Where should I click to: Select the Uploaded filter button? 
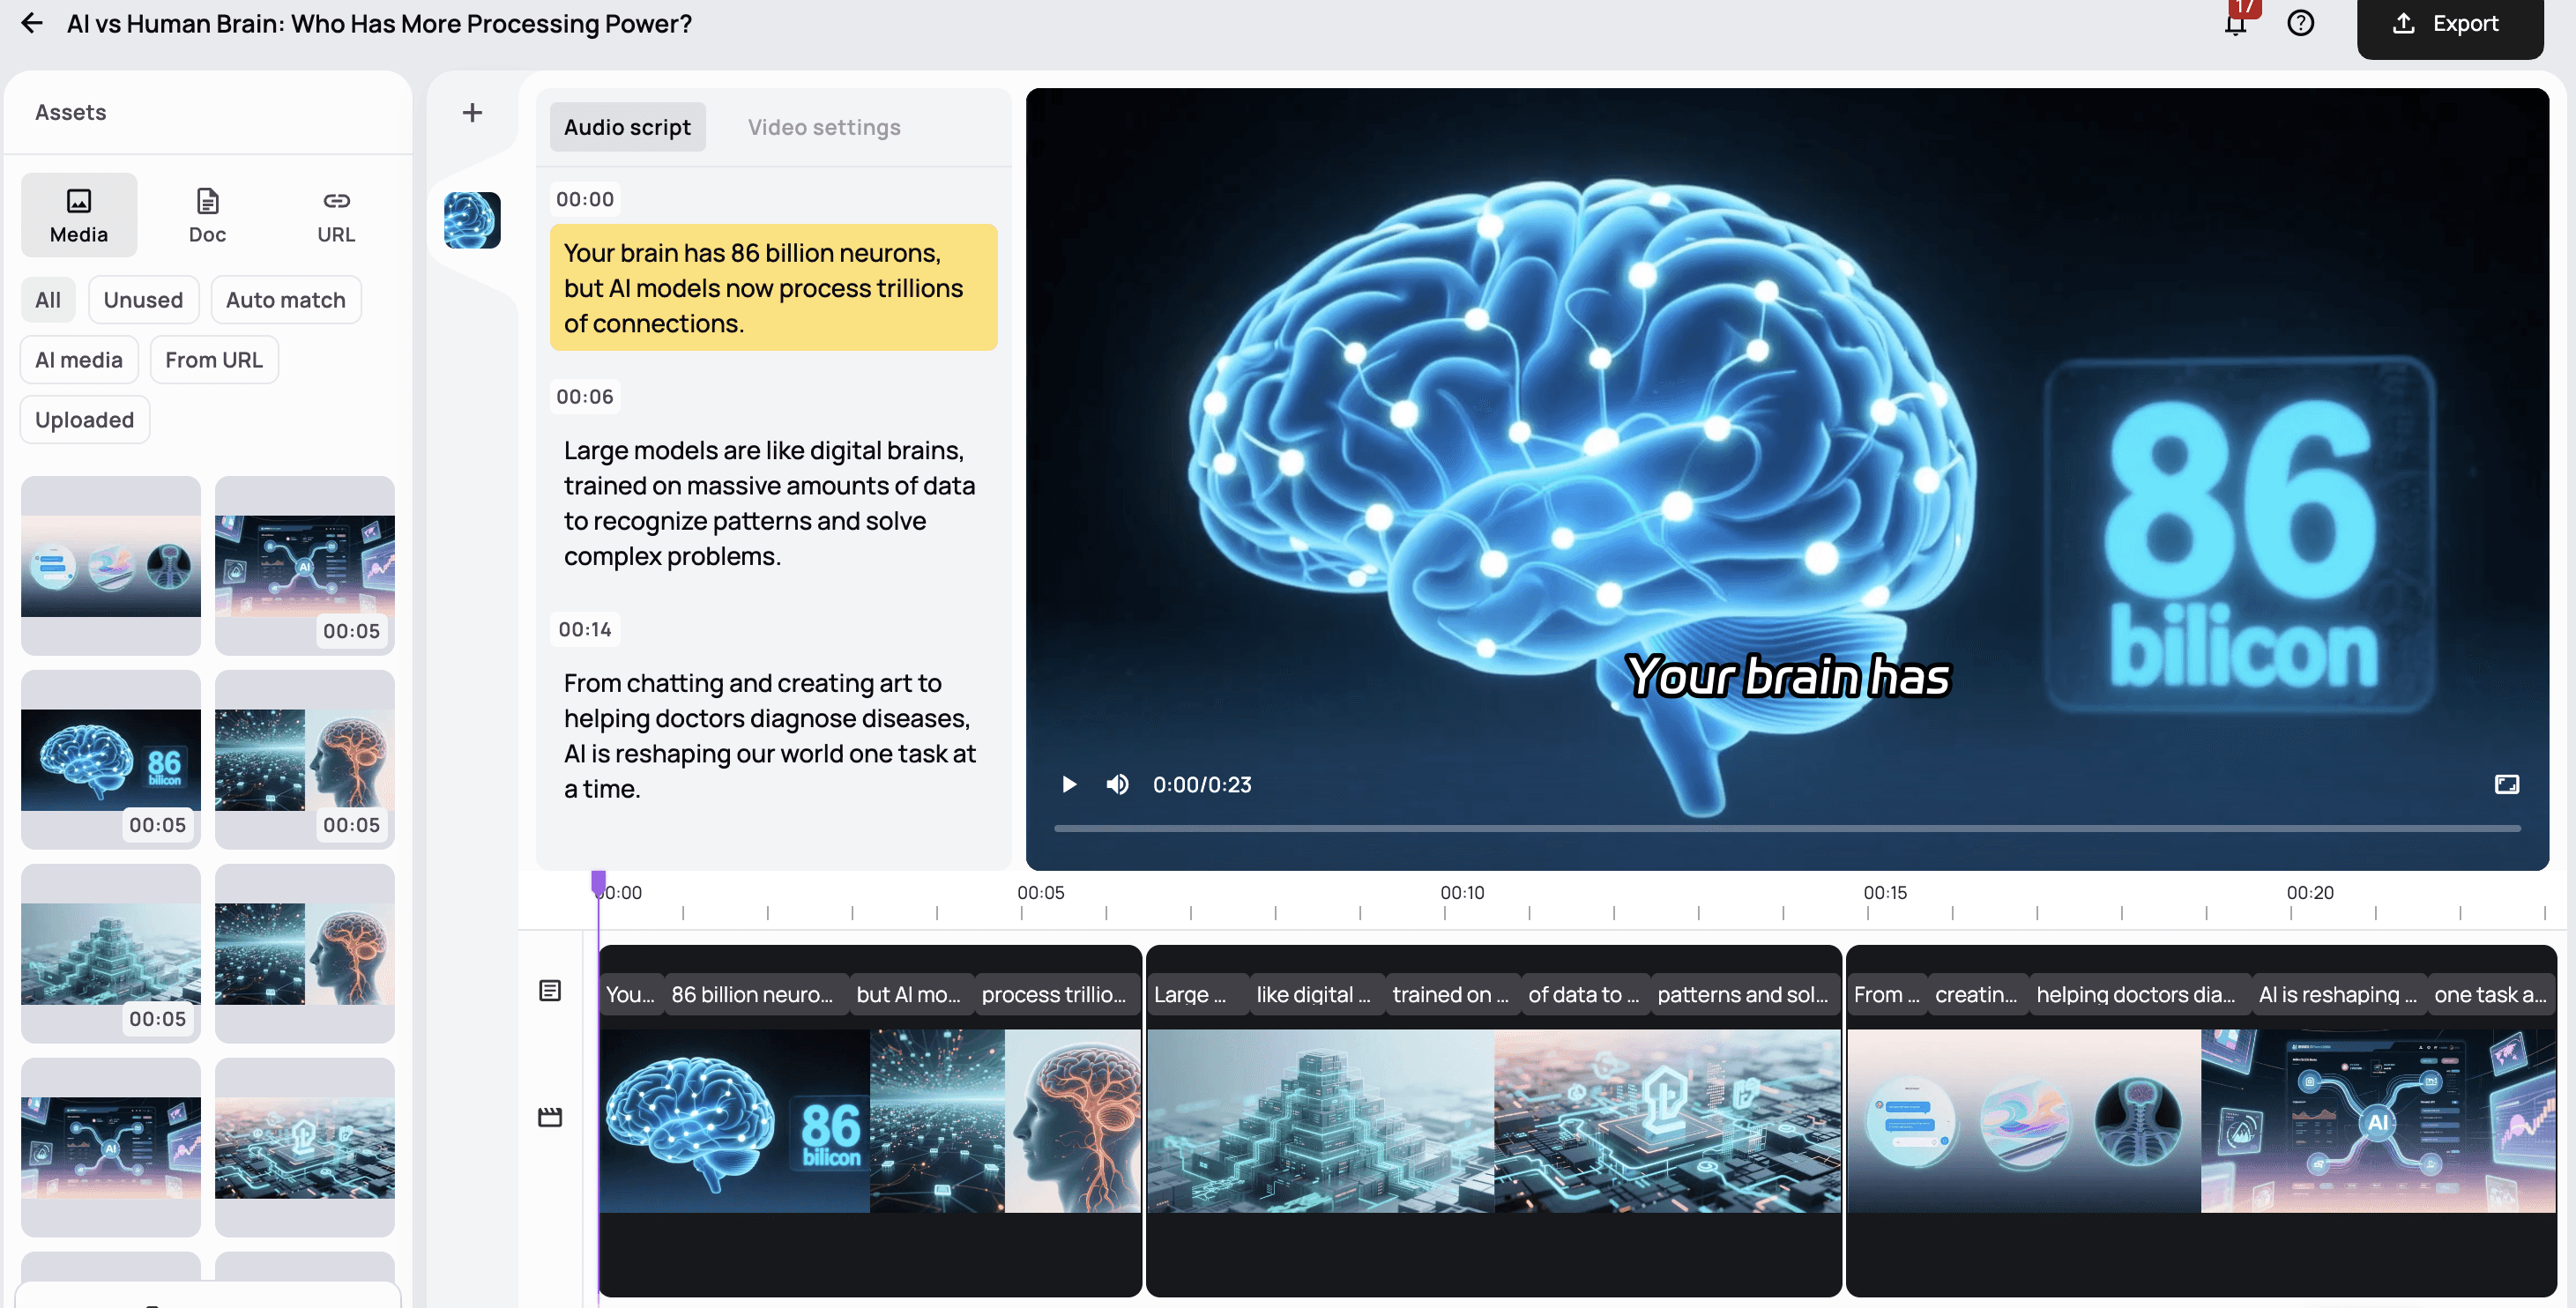tap(84, 420)
